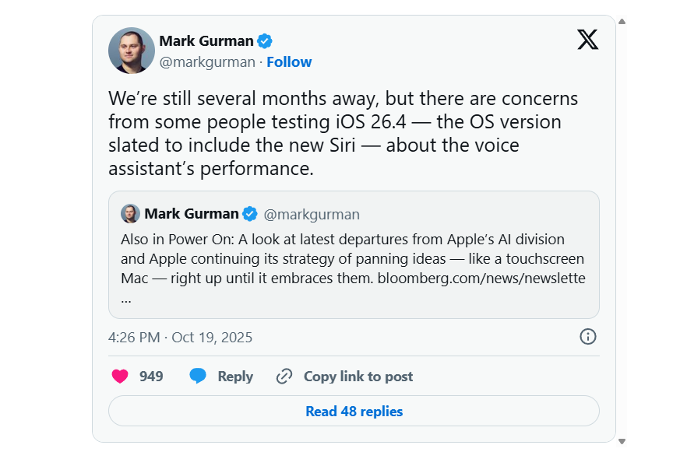This screenshot has height=452, width=673.
Task: Click the quoted tweet's verified badge
Action: (250, 214)
